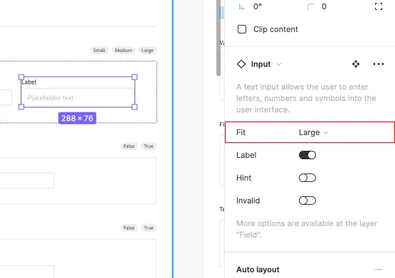The width and height of the screenshot is (395, 278).
Task: Click the 'More options are available' note
Action: point(307,229)
